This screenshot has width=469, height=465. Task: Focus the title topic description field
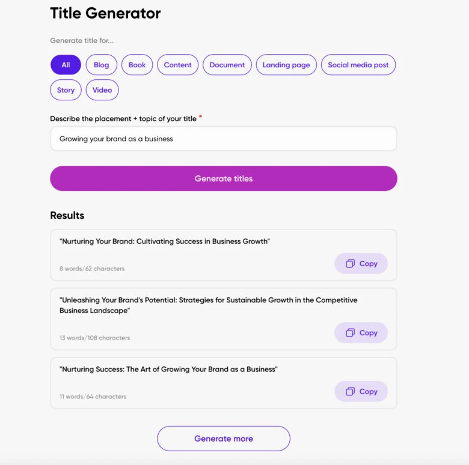(x=224, y=139)
